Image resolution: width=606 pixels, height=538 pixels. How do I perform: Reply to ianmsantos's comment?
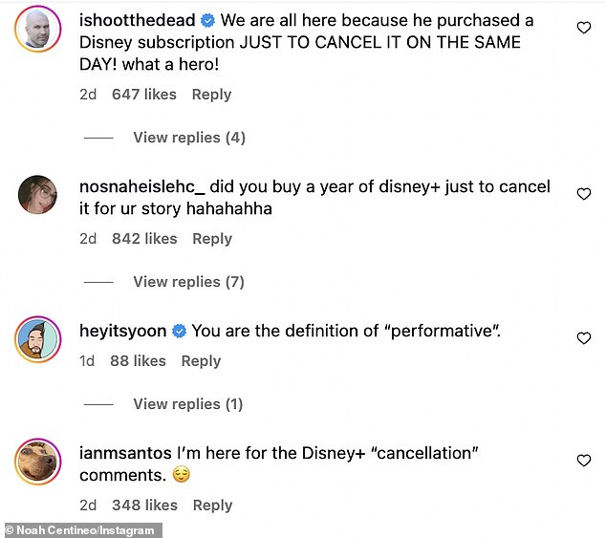[211, 506]
